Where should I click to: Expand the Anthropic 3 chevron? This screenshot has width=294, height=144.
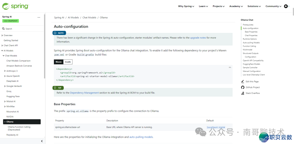pos(5,71)
